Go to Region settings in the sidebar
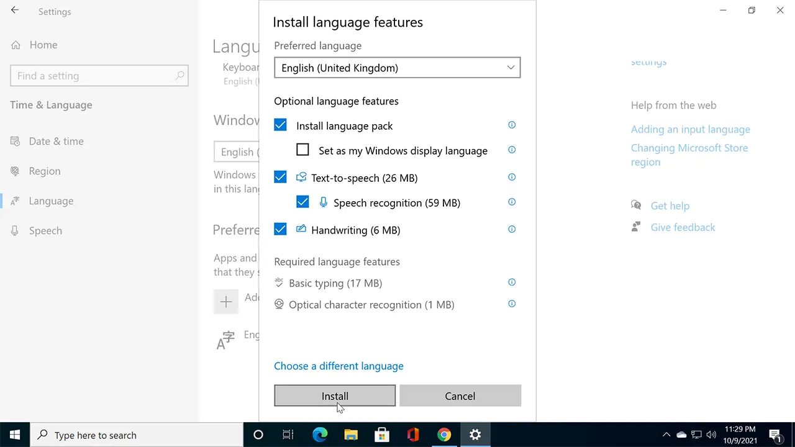The image size is (795, 447). [x=44, y=171]
